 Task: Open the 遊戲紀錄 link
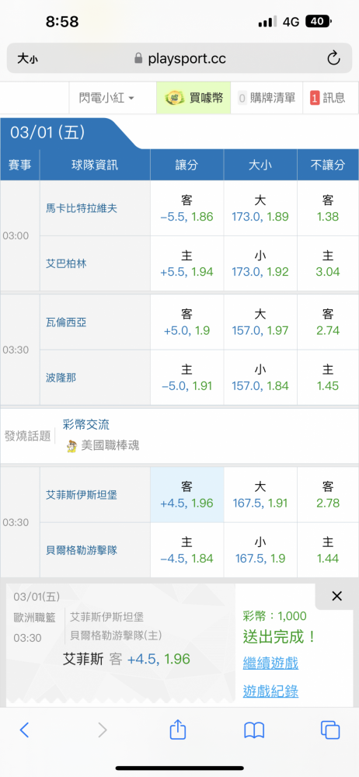(x=270, y=691)
